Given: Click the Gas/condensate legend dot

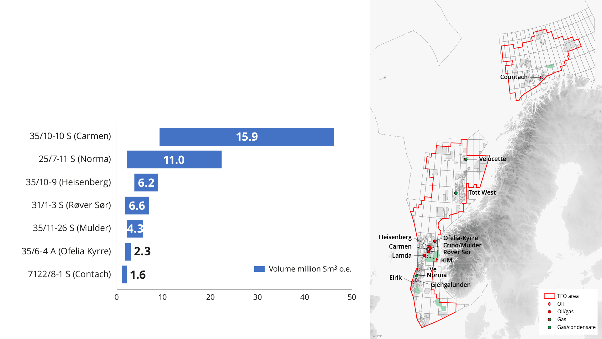Looking at the screenshot, I should (x=549, y=327).
